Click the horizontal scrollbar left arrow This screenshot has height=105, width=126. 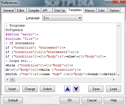coord(7,80)
